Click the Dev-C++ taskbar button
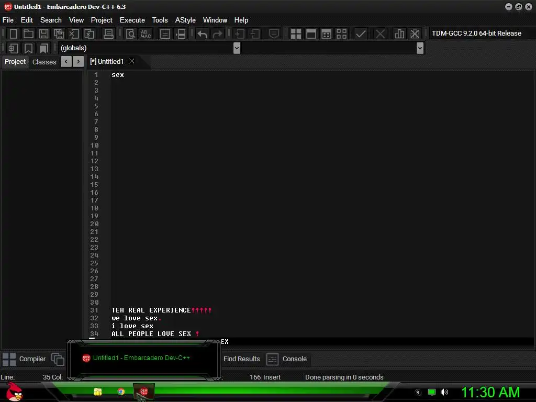This screenshot has width=536, height=402. pos(143,392)
